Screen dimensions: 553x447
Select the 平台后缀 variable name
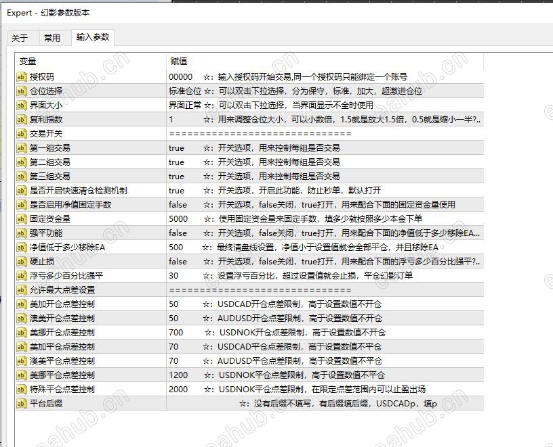46,403
